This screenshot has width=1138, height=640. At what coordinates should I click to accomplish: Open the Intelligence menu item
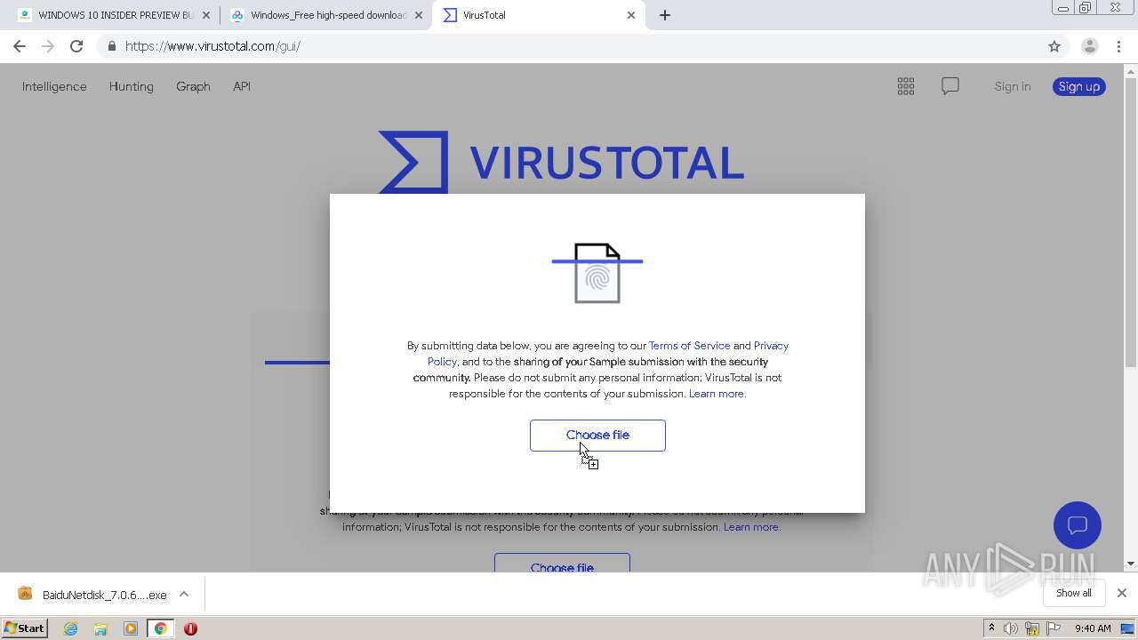[54, 86]
